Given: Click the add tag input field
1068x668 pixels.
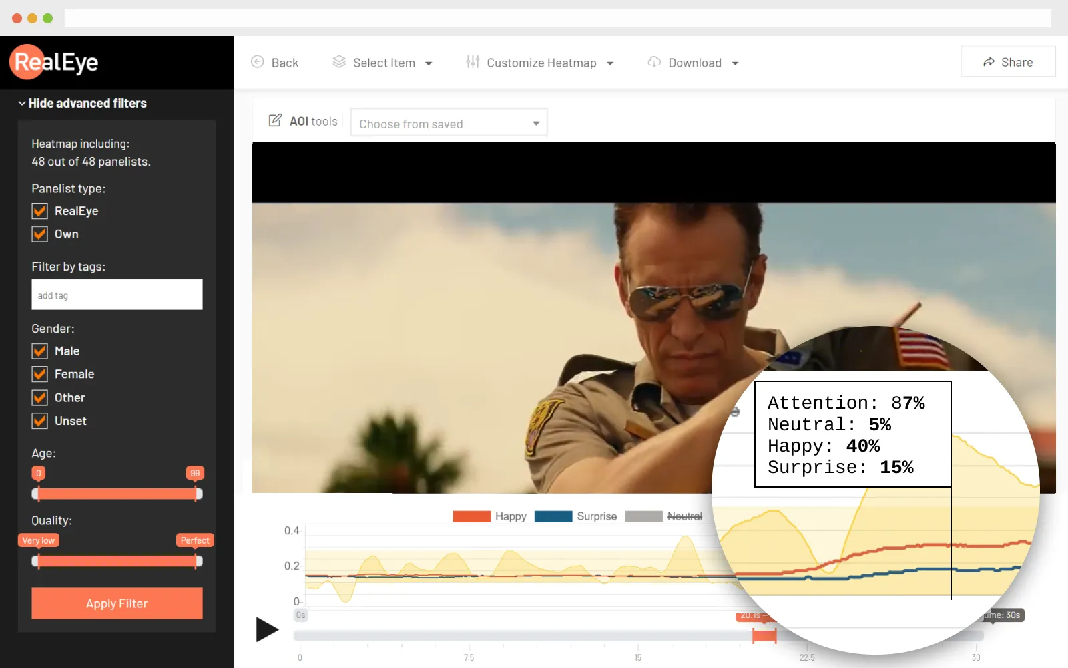Looking at the screenshot, I should point(117,295).
